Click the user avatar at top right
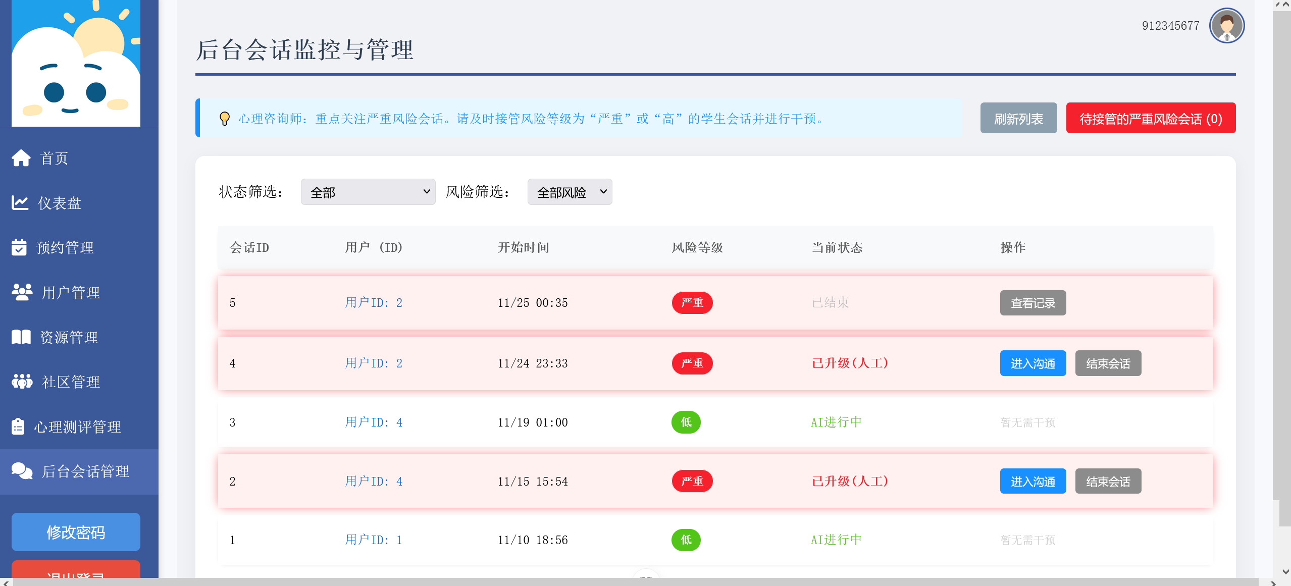Image resolution: width=1291 pixels, height=586 pixels. (x=1226, y=26)
